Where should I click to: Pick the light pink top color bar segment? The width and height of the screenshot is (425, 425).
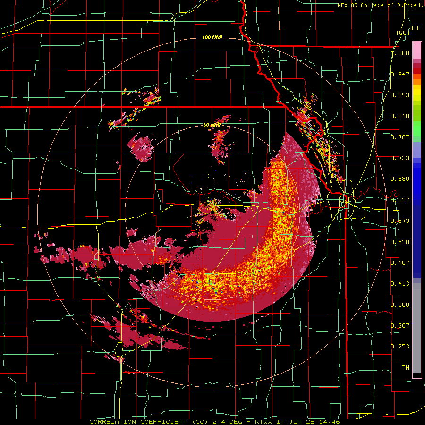point(417,51)
